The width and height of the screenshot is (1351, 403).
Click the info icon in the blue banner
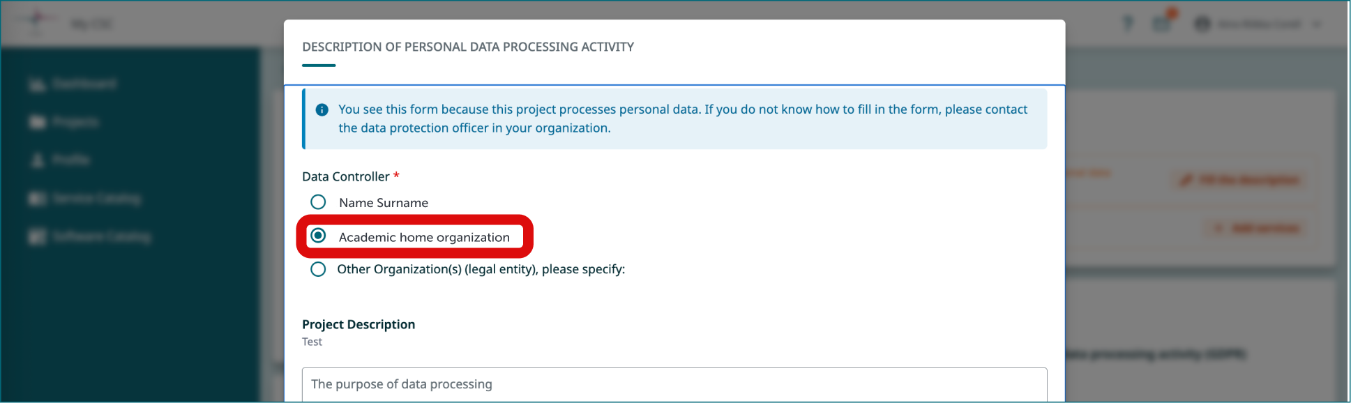pos(322,109)
